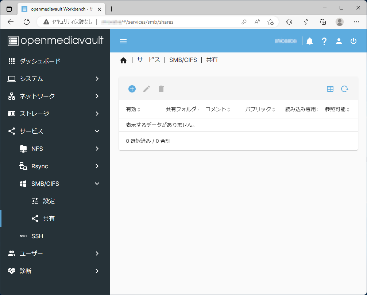Click the refresh table icon
This screenshot has height=295, width=367.
(x=345, y=89)
